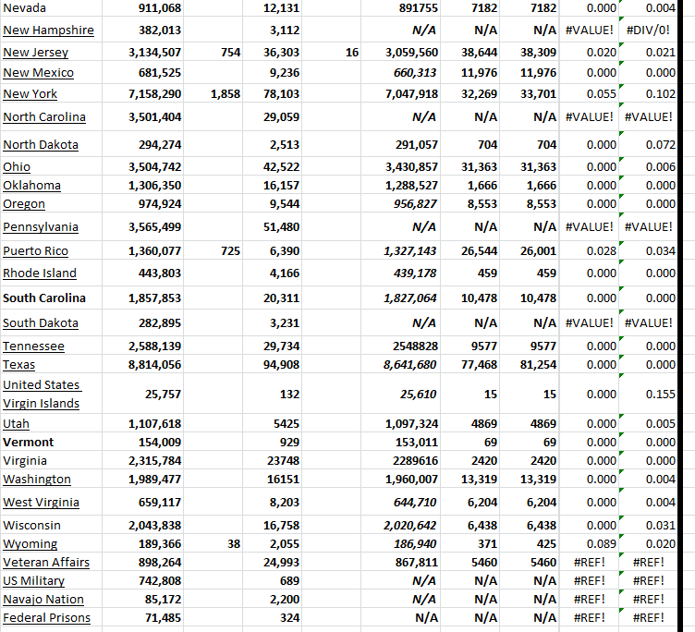Open the Pennsylvania hyperlink
This screenshot has width=695, height=632.
click(41, 227)
